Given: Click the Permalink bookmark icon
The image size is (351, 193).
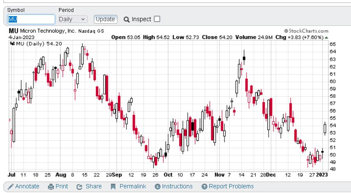Looking at the screenshot, I should coord(113,187).
